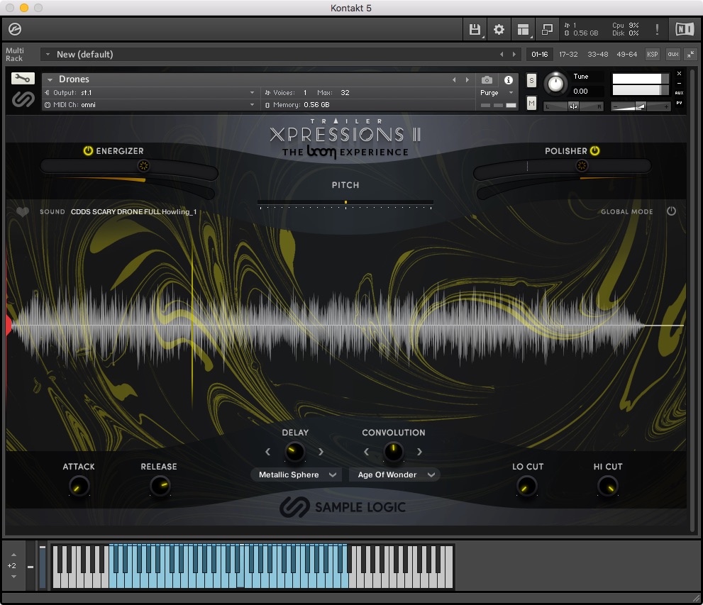This screenshot has width=703, height=605.
Task: Open the Age Of Wonder convolution dropdown
Action: pos(394,474)
